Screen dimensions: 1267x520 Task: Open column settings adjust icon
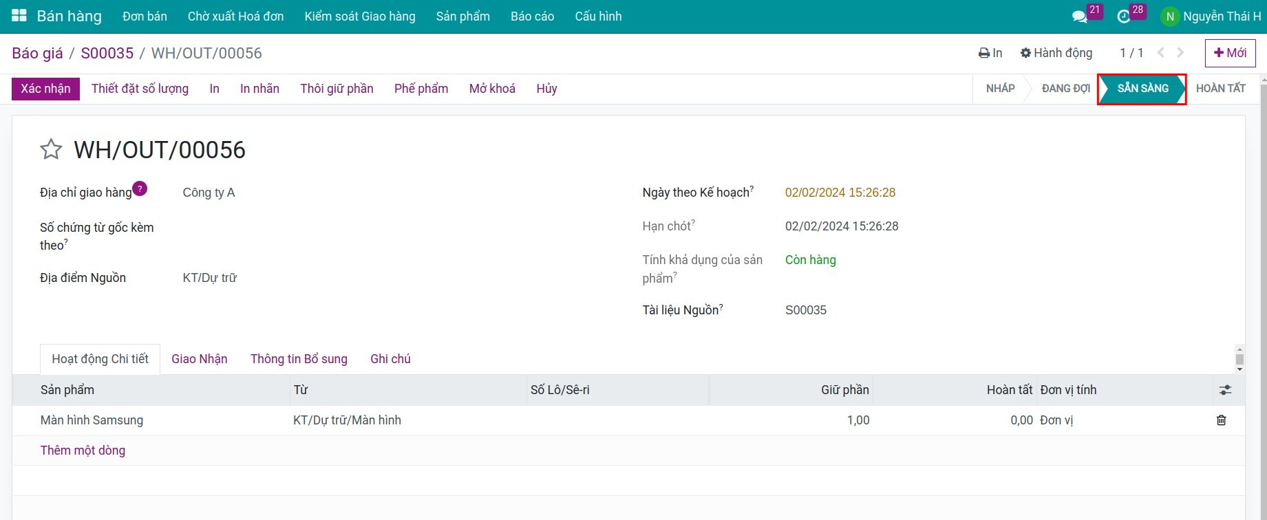point(1225,390)
